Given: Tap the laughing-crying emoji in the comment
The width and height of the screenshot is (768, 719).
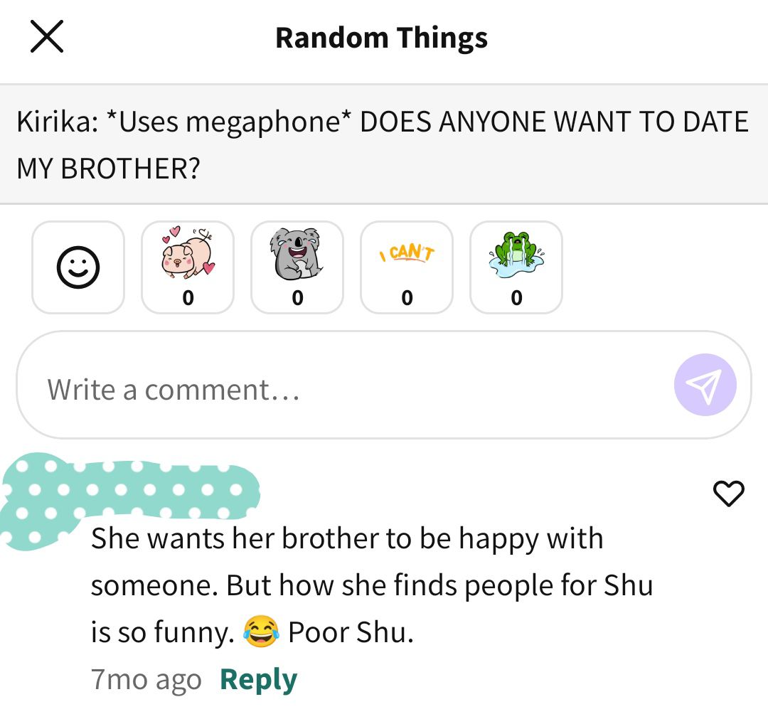Looking at the screenshot, I should tap(262, 632).
